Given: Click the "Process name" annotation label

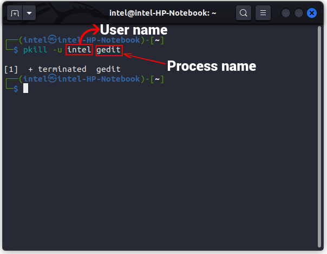Looking at the screenshot, I should pos(211,66).
